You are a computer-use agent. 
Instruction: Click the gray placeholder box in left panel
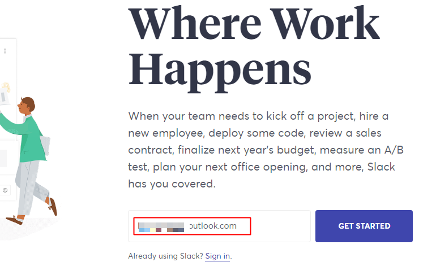click(3, 158)
